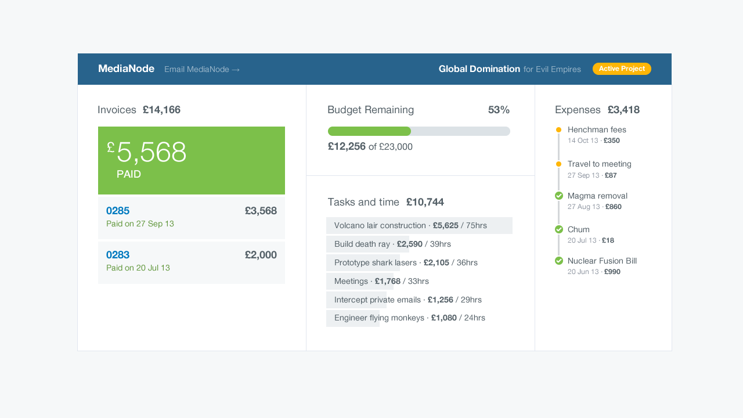743x418 pixels.
Task: Click green checkmark next to Magma removal
Action: pyautogui.click(x=559, y=196)
